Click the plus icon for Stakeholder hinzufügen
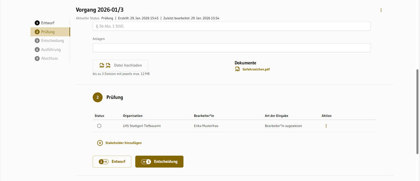Image resolution: width=420 pixels, height=181 pixels. 100,143
